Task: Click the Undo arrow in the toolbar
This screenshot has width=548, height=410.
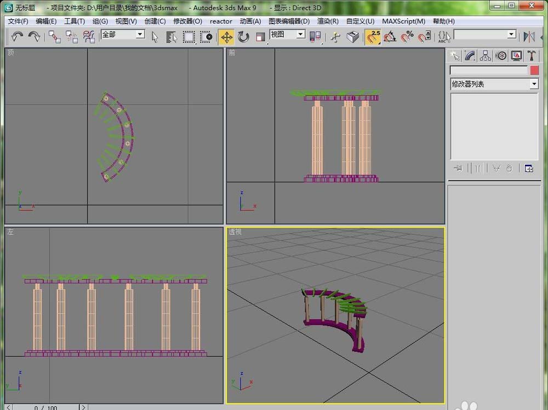Action: [x=17, y=36]
